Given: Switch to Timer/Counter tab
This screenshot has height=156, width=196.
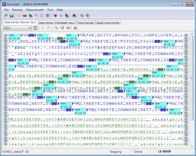Looking at the screenshot, I should (85, 23).
